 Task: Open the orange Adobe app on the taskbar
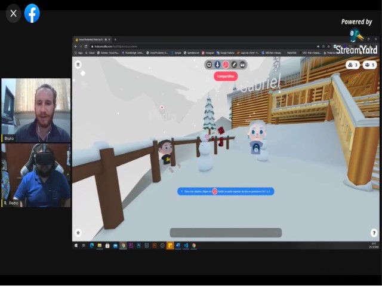155,246
